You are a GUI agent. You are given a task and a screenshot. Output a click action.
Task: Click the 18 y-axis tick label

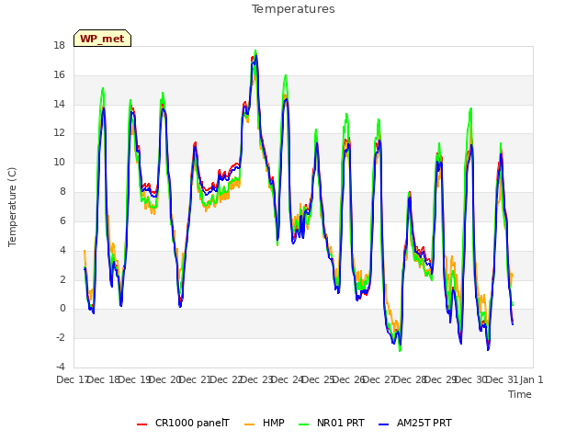[x=59, y=46]
